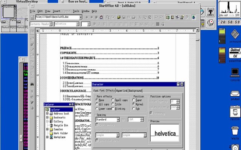This screenshot has height=150, width=241.
Task: Select the Small caps radio button
Action: (x=113, y=100)
